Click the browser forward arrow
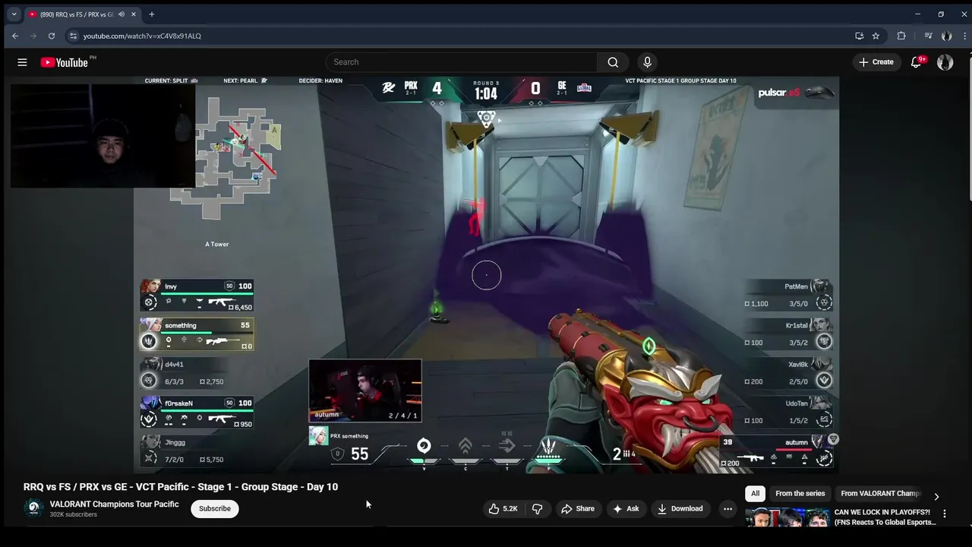Image resolution: width=972 pixels, height=547 pixels. [33, 36]
